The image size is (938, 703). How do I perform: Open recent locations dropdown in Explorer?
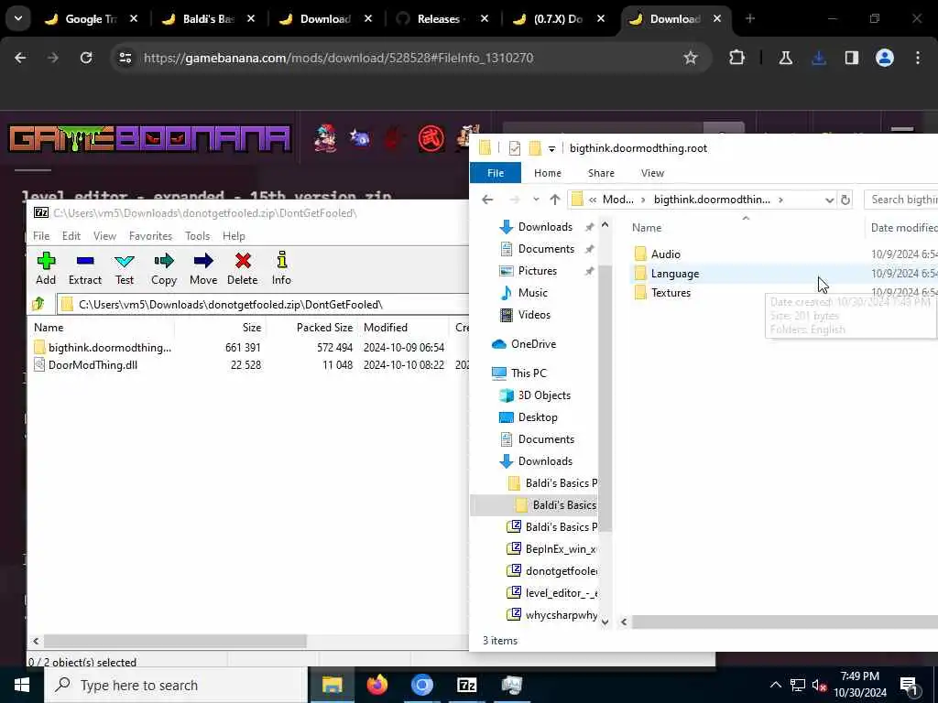click(535, 200)
